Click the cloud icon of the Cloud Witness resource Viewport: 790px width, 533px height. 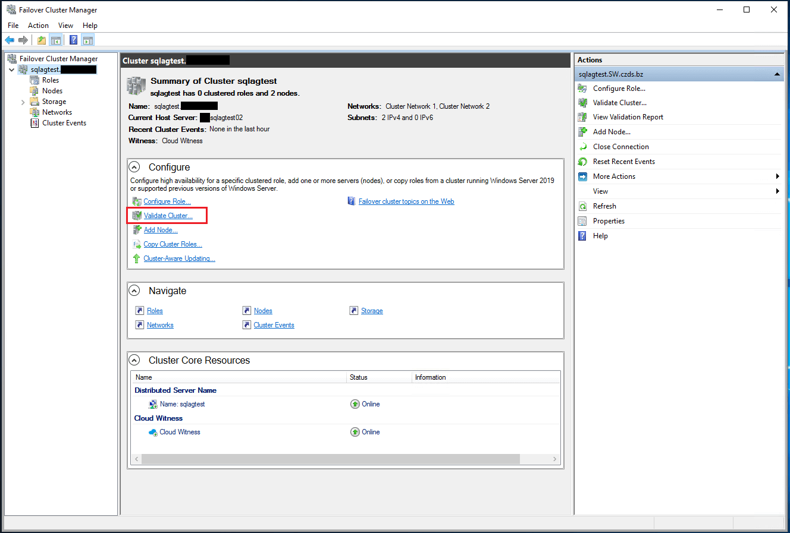click(153, 432)
